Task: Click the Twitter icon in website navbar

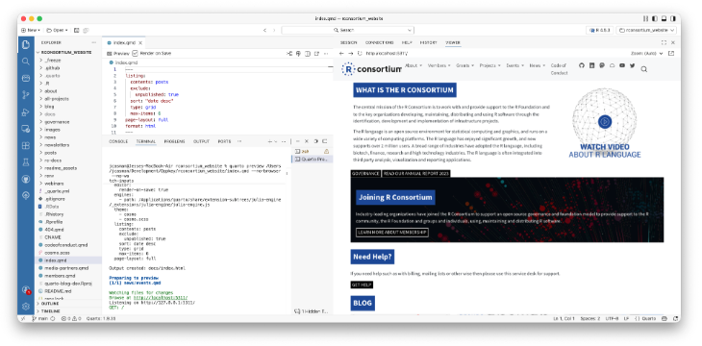Action: pyautogui.click(x=632, y=65)
